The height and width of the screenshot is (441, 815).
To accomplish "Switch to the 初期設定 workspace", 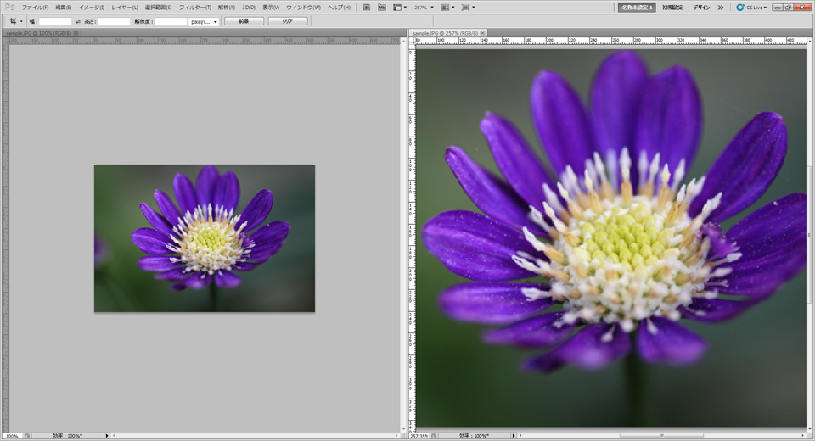I will point(673,8).
